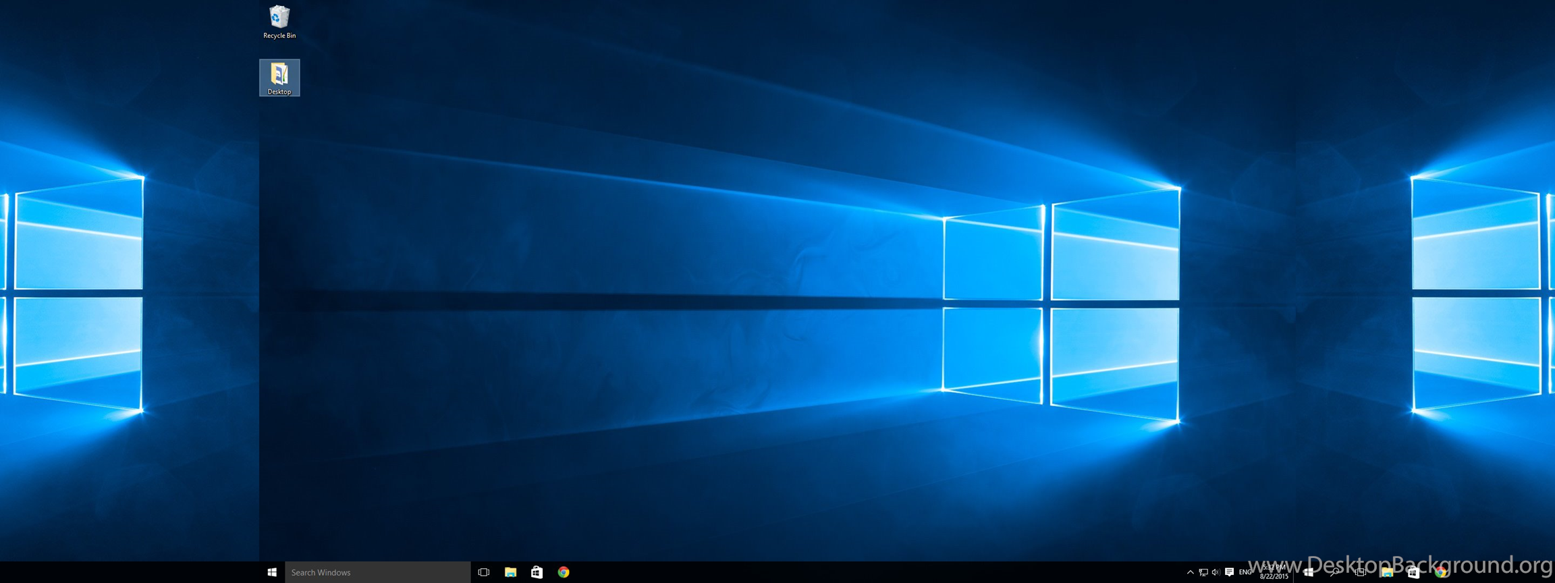Viewport: 1555px width, 583px height.
Task: Open the volume speaker tray icon
Action: [x=1216, y=572]
